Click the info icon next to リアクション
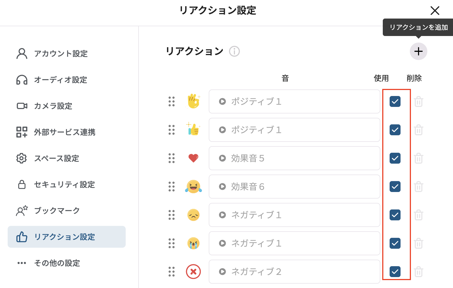The image size is (453, 288). point(234,51)
